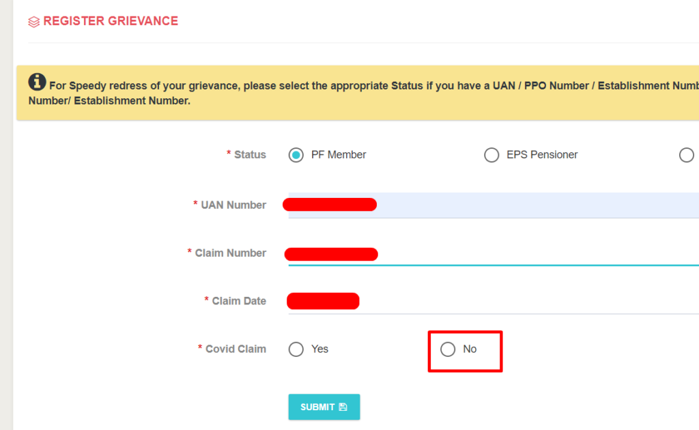Click the EPS Pensioner radio circle icon
The height and width of the screenshot is (430, 699).
click(491, 155)
